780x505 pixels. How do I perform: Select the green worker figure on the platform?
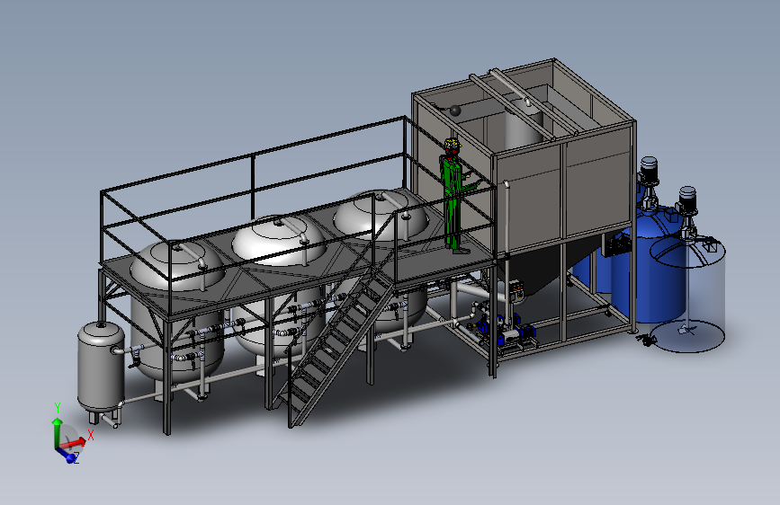[454, 196]
